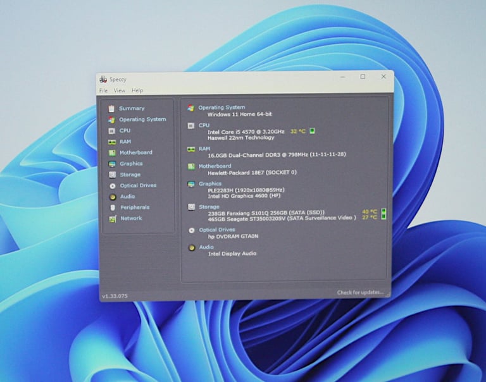Viewport: 486px width, 382px height.
Task: Click the Storage drive icon in sidebar
Action: (x=112, y=175)
